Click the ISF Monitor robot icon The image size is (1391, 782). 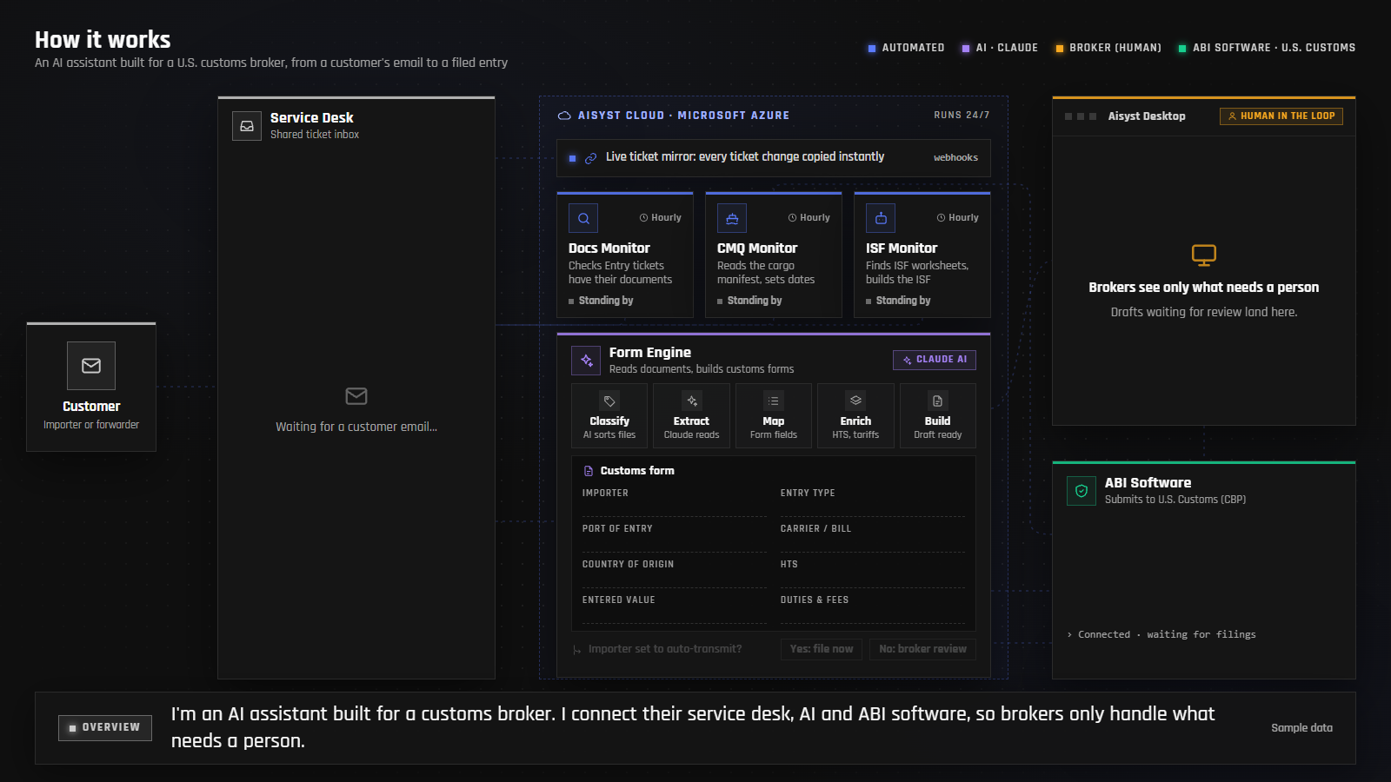pos(881,218)
